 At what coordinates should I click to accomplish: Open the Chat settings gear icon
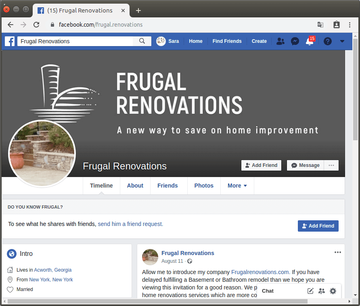[x=333, y=291]
